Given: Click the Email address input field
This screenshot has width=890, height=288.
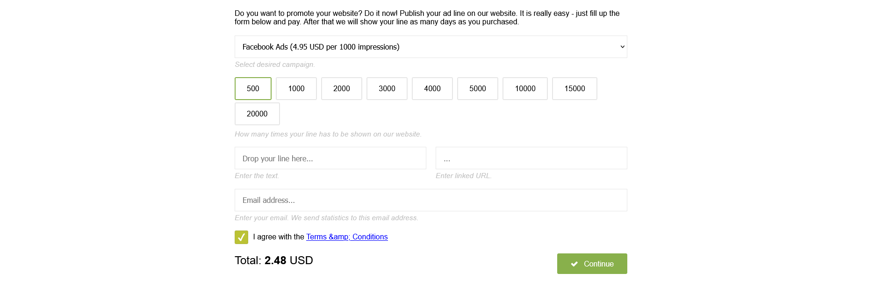Looking at the screenshot, I should (x=430, y=200).
